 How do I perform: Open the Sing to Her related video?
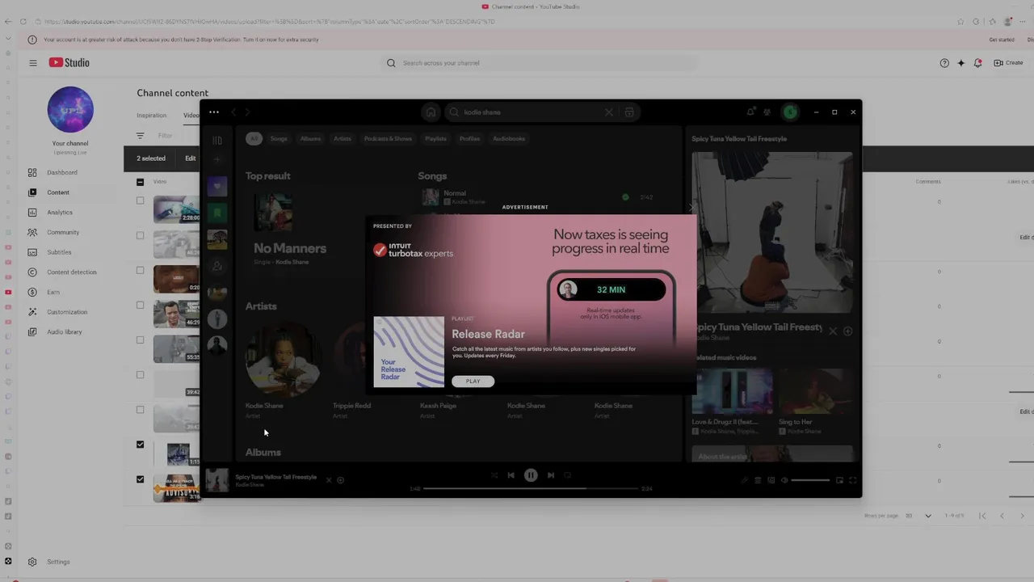814,402
